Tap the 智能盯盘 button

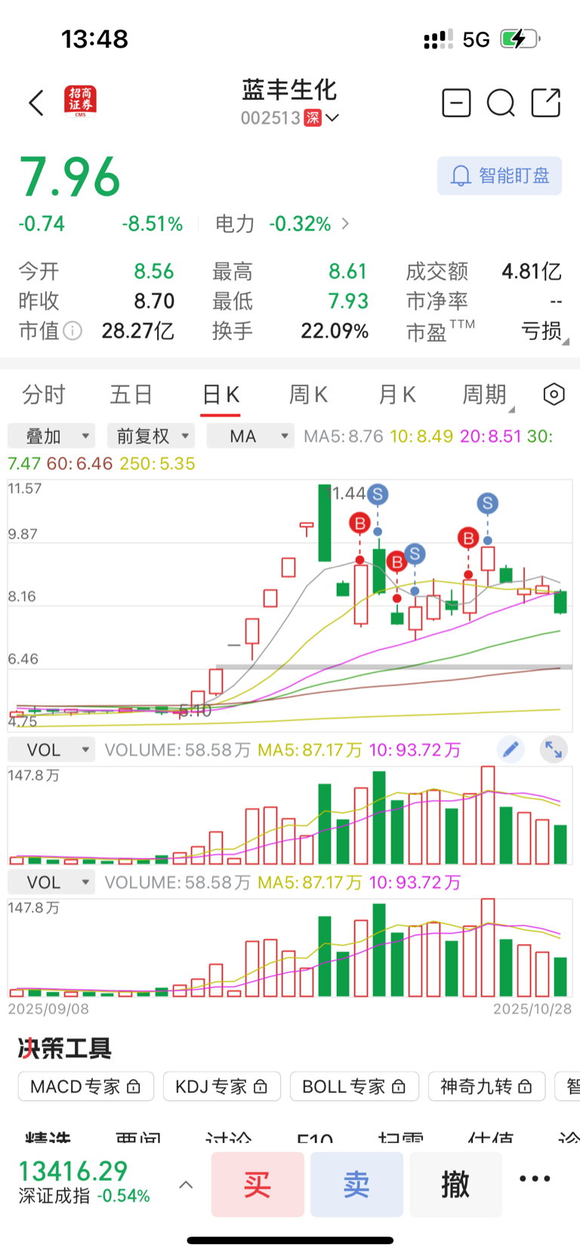pyautogui.click(x=499, y=176)
